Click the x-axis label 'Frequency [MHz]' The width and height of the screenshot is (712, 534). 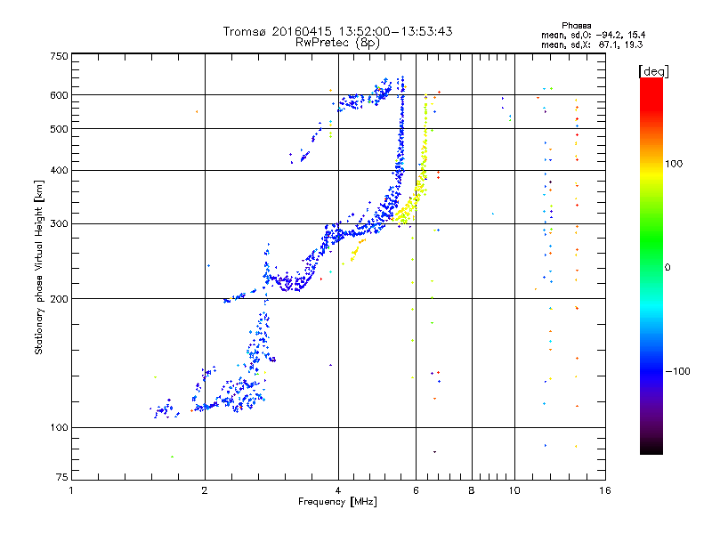tap(337, 502)
